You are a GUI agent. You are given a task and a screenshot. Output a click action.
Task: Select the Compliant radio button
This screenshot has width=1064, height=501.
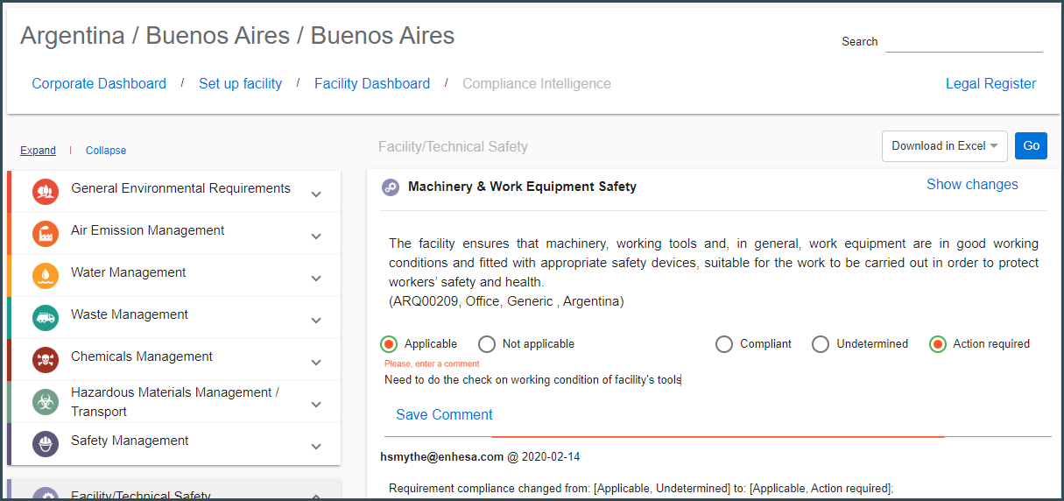click(x=724, y=344)
